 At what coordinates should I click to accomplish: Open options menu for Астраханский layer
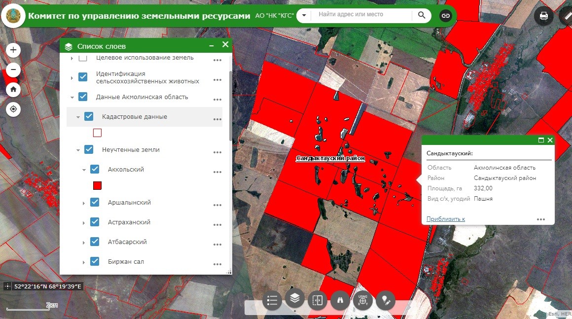(x=217, y=224)
